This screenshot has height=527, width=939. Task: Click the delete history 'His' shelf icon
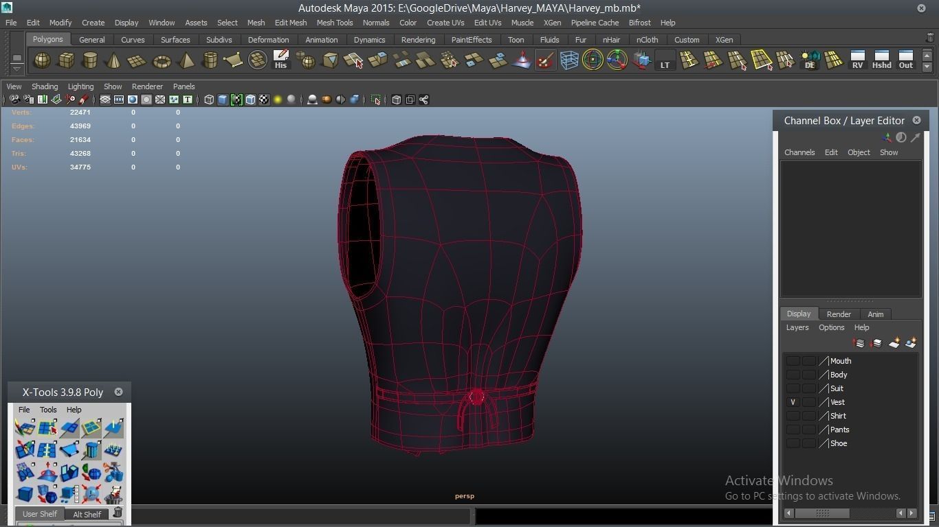coord(280,60)
